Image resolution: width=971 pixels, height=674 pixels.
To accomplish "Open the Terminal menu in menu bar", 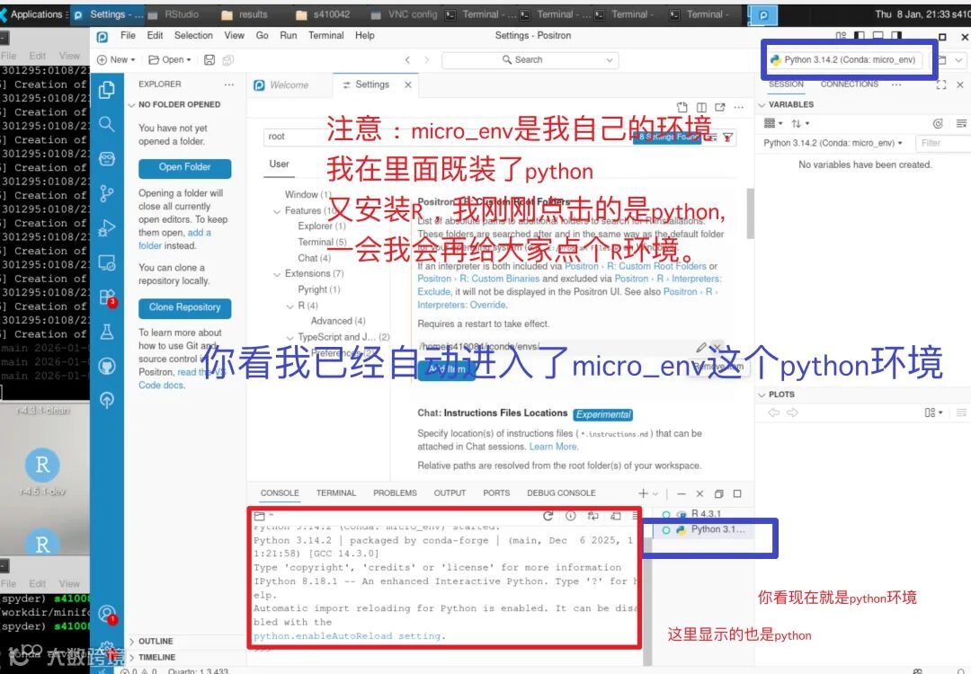I will [x=325, y=36].
